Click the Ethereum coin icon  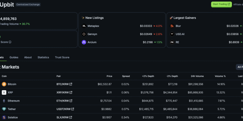coord(4,101)
